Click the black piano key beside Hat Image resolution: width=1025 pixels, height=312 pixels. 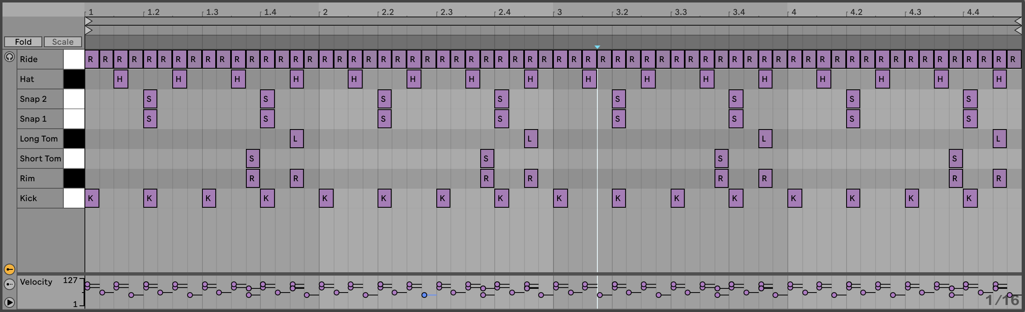(74, 79)
